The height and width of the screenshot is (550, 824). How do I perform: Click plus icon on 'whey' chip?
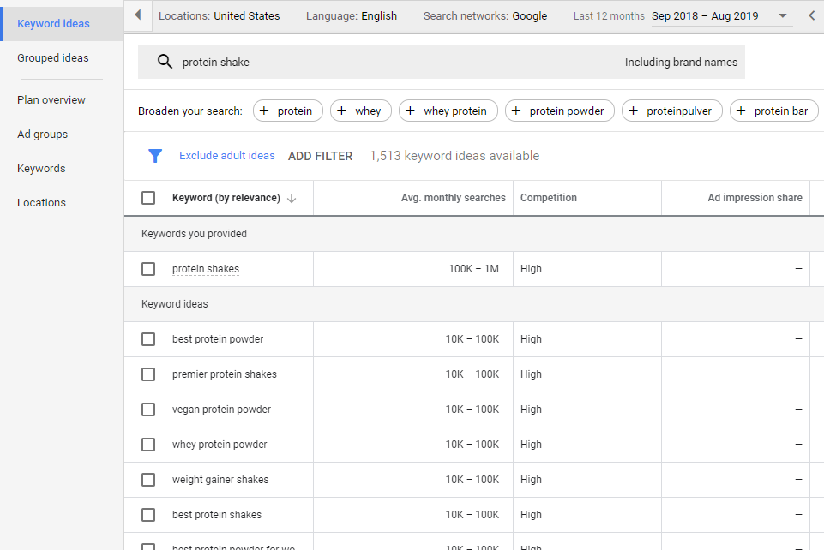pos(342,111)
